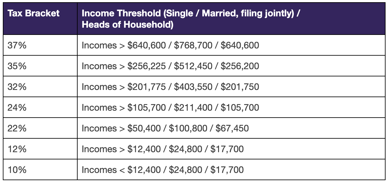Click the Tax Bracket column header

[33, 14]
